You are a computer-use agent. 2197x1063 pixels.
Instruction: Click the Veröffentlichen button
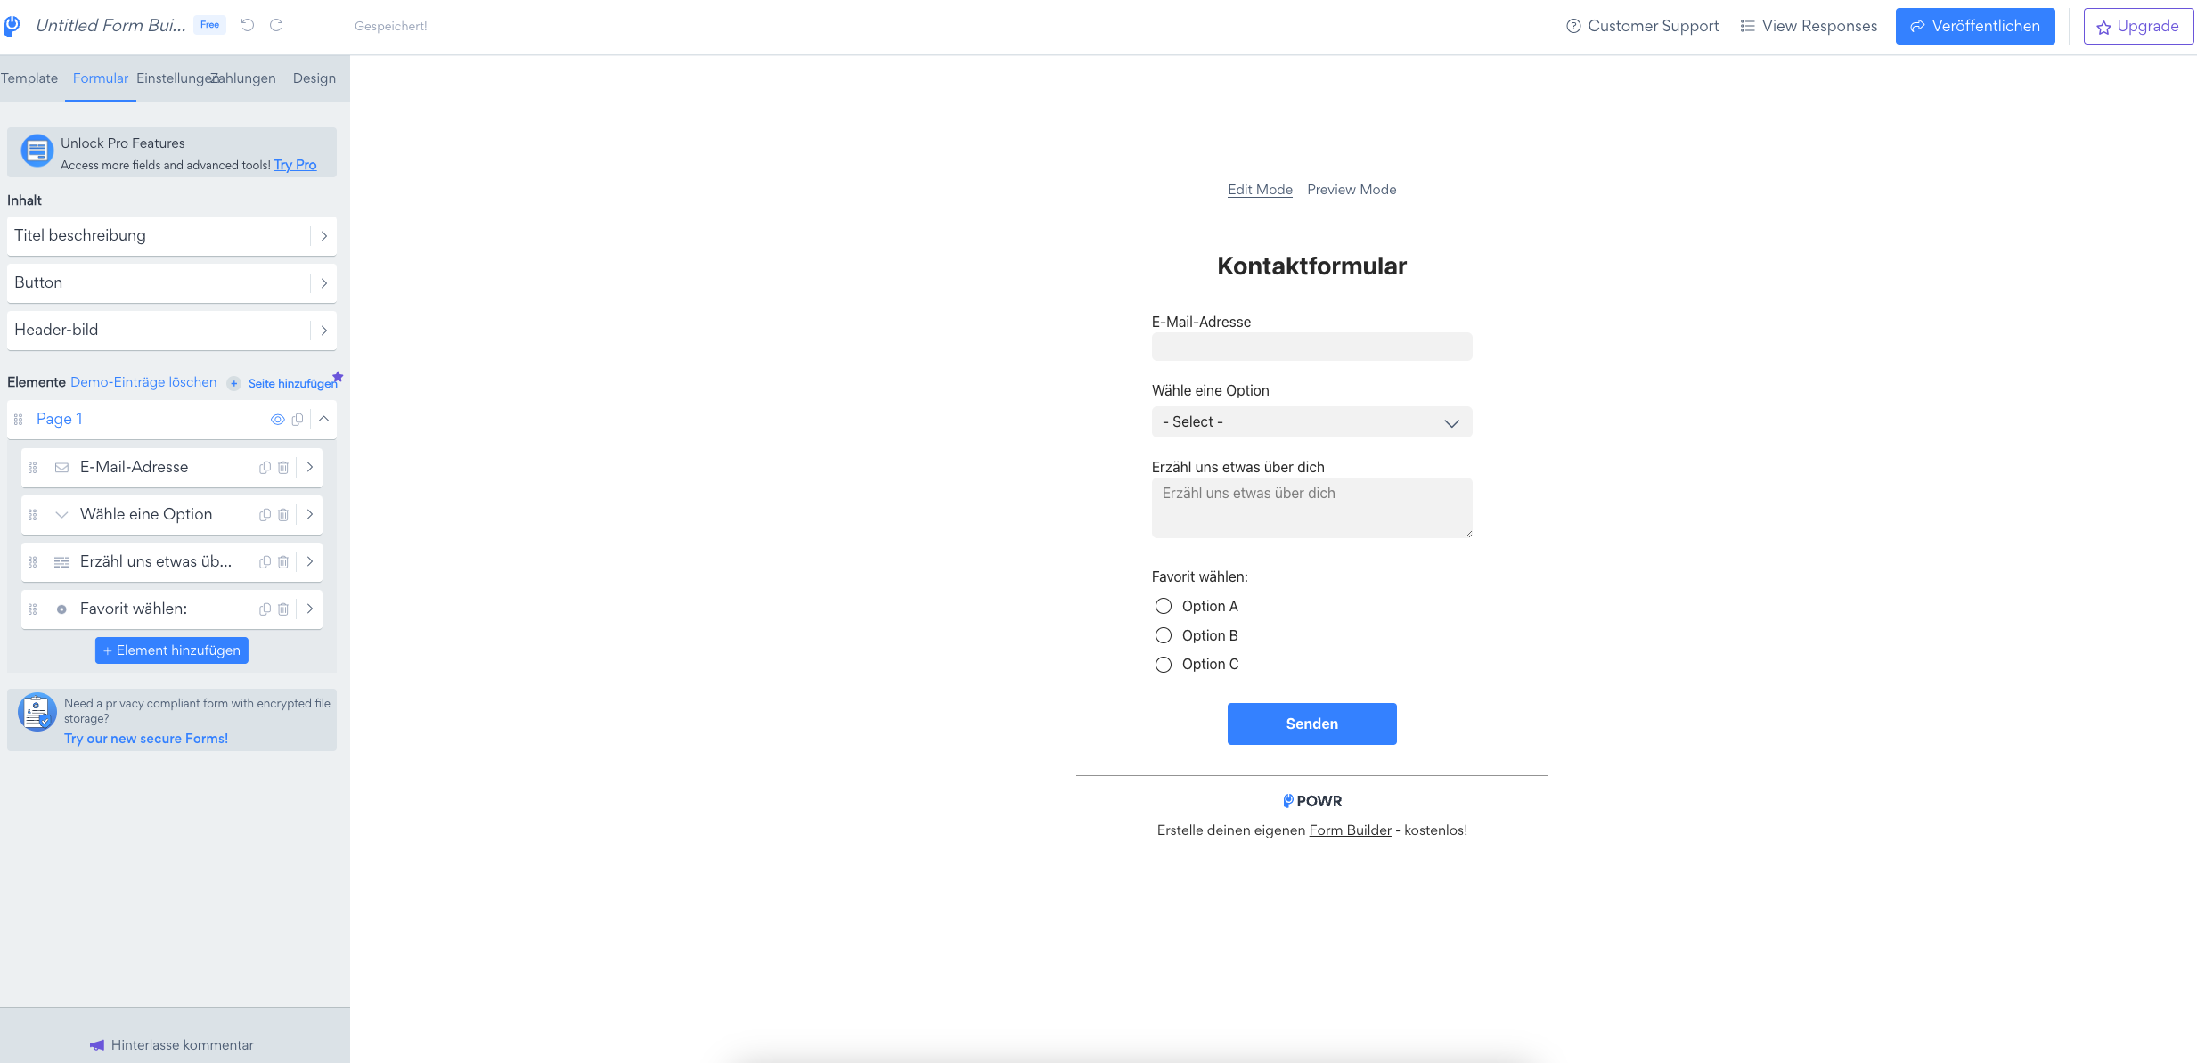[x=1975, y=26]
